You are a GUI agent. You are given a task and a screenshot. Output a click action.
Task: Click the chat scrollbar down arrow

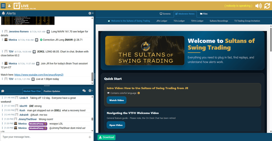pyautogui.click(x=92, y=131)
